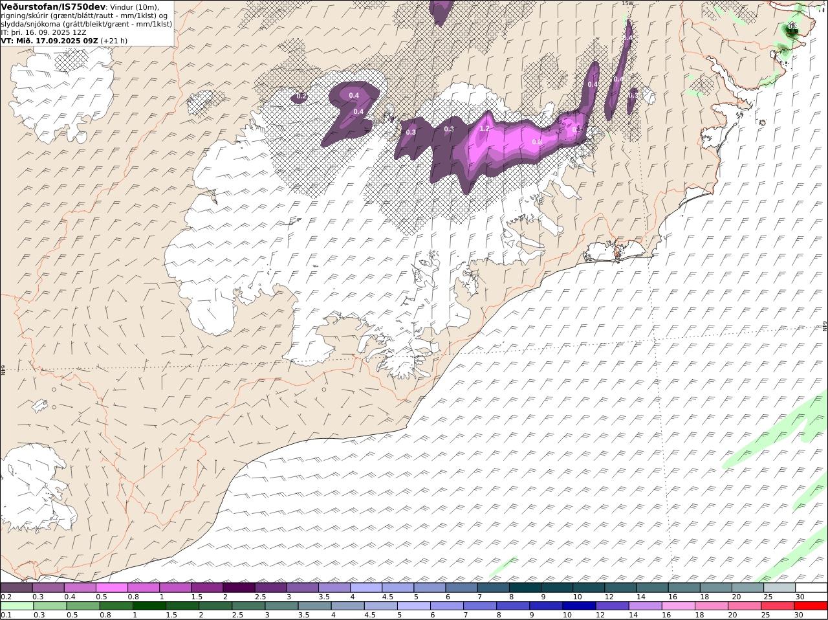This screenshot has width=828, height=620.
Task: Click snow legend swatch between 0.3 and 0.4
Action: (49, 588)
